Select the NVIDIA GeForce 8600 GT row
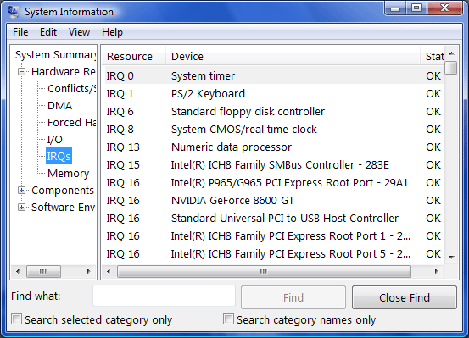The width and height of the screenshot is (469, 338). pos(273,201)
